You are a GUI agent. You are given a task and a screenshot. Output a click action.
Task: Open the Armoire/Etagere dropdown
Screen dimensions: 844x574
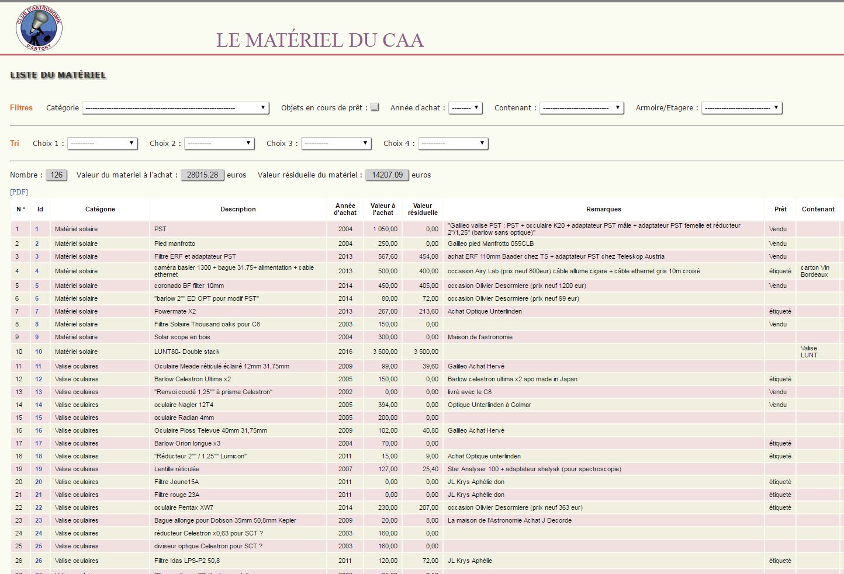(x=742, y=108)
